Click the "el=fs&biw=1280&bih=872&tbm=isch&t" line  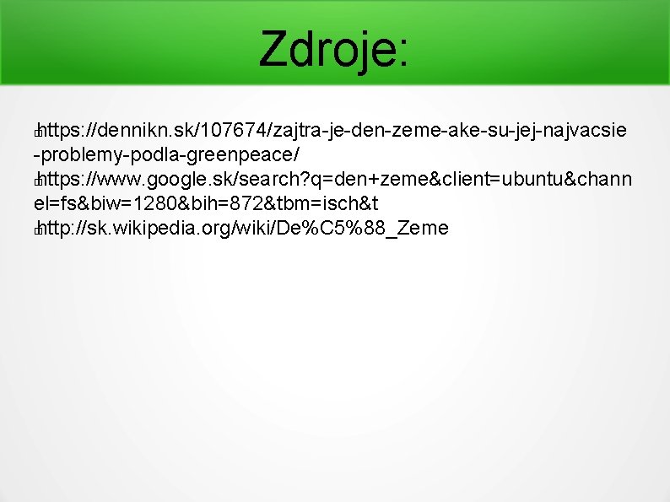coord(206,203)
